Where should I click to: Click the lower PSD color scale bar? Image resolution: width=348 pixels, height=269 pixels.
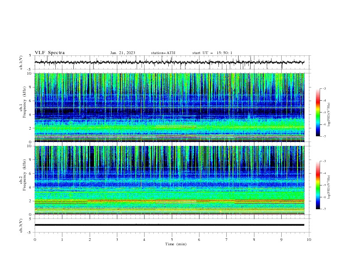[318, 185]
